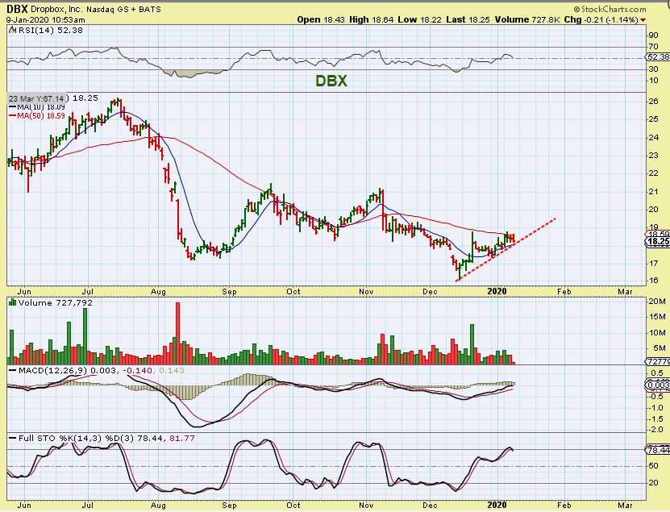This screenshot has width=670, height=512.
Task: Click "Sep" on the bottom stochastic date axis
Action: click(229, 506)
